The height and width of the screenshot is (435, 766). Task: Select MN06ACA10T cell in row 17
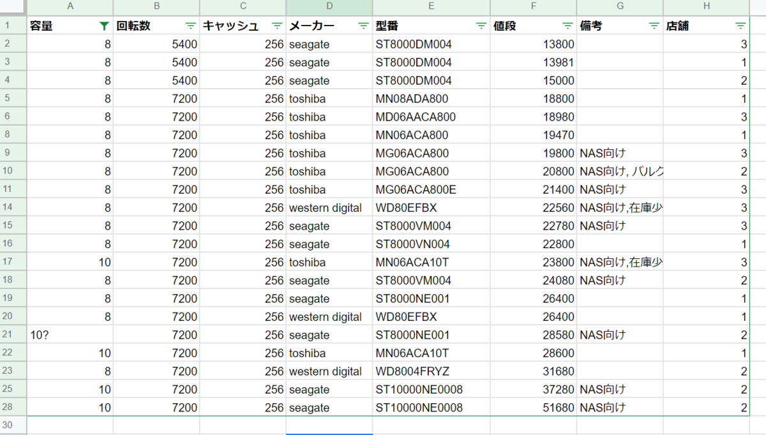point(432,262)
